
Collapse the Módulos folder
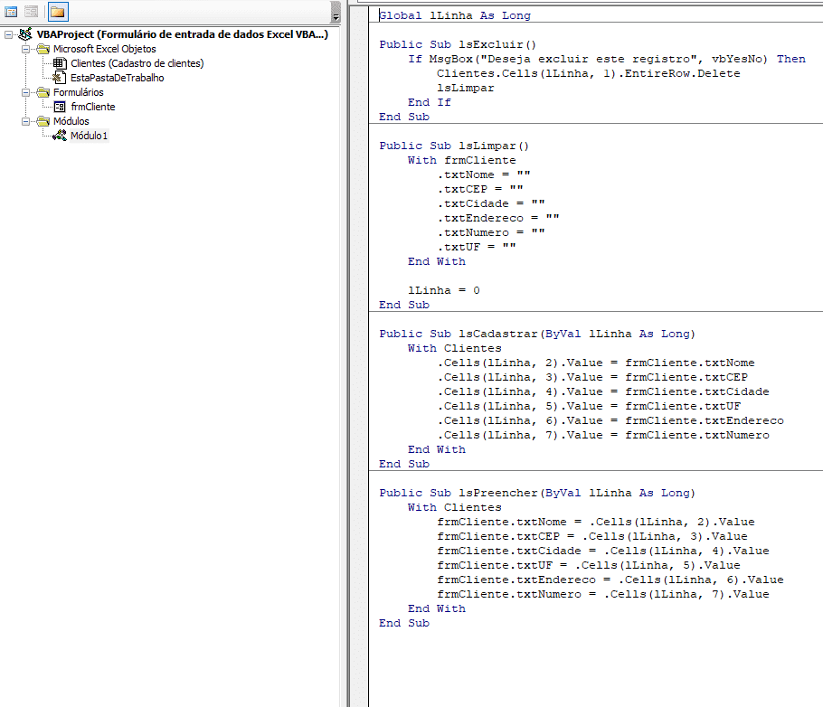tap(25, 121)
